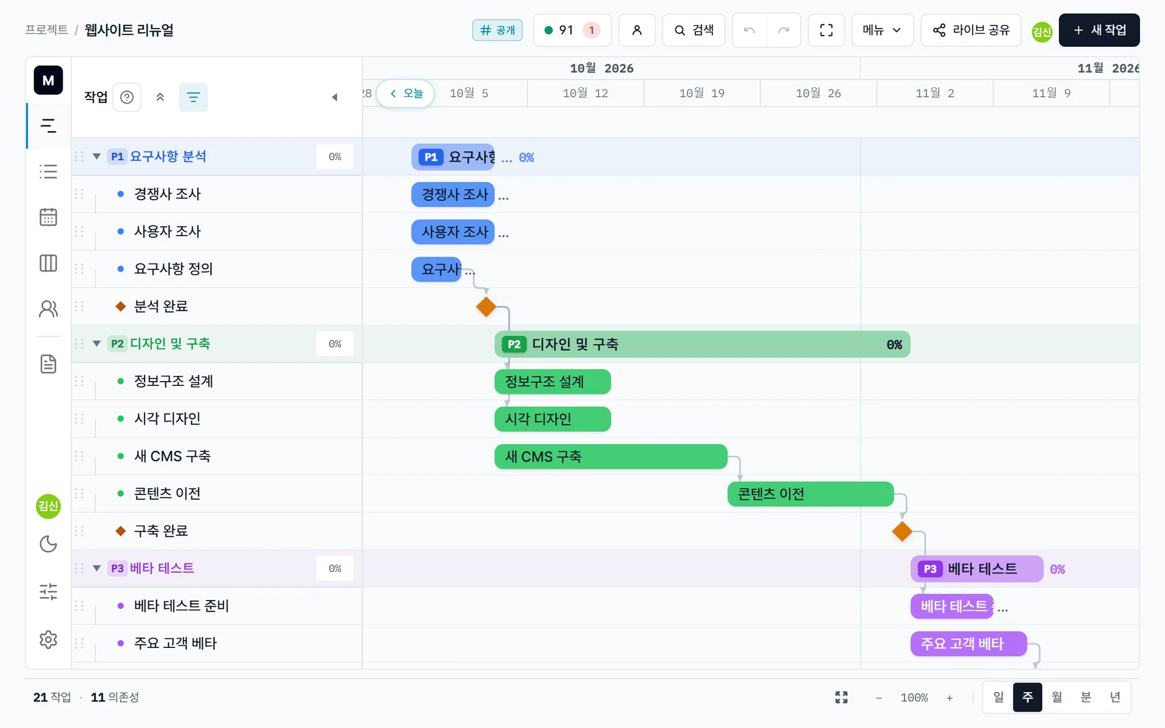Viewport: 1165px width, 728px height.
Task: Select the 새 CMS 구축 task row
Action: tap(217, 456)
